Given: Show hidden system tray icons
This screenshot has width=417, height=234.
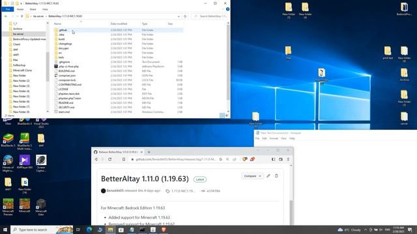Looking at the screenshot, I should click(x=366, y=229).
